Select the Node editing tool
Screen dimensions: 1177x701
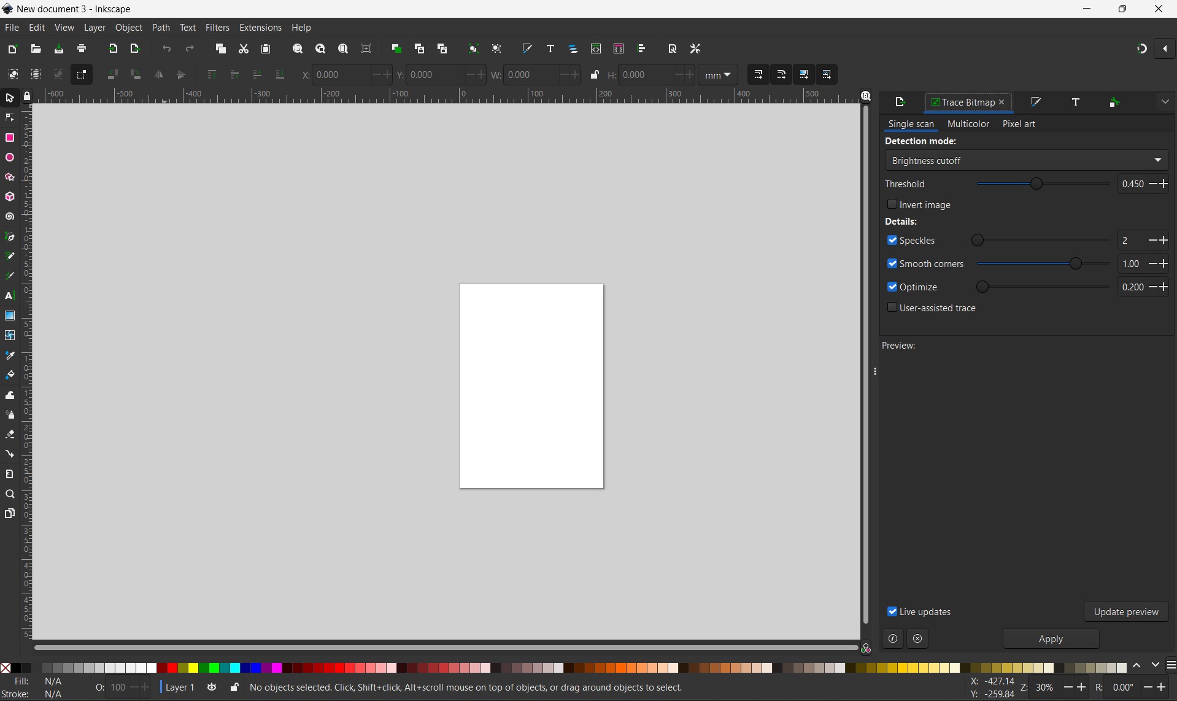tap(10, 118)
